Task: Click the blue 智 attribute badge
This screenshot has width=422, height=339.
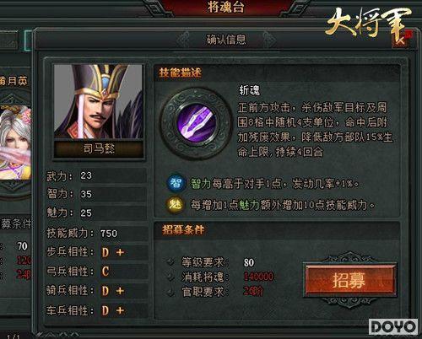Action: (x=176, y=183)
